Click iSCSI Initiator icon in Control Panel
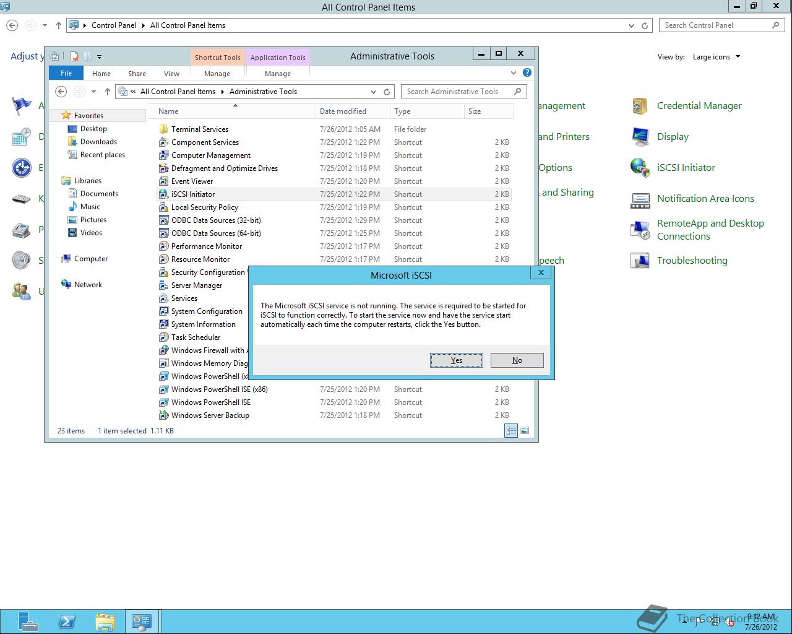The height and width of the screenshot is (634, 792). pos(639,168)
